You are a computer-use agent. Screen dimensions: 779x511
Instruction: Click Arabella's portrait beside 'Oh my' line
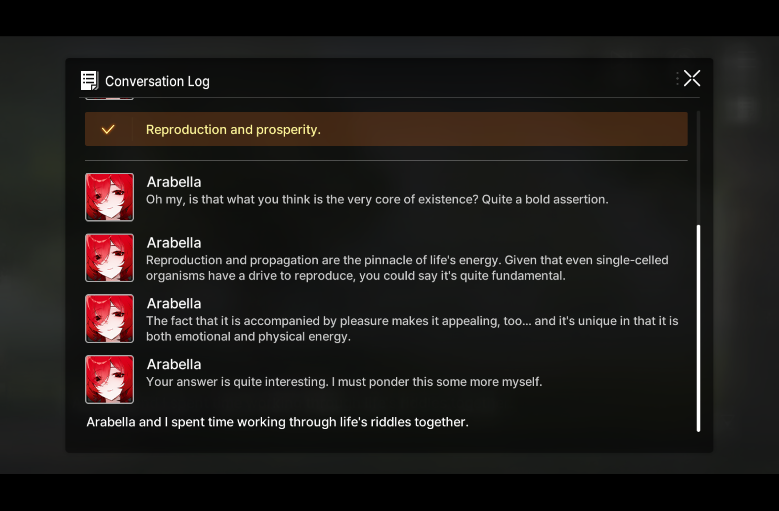pyautogui.click(x=109, y=197)
